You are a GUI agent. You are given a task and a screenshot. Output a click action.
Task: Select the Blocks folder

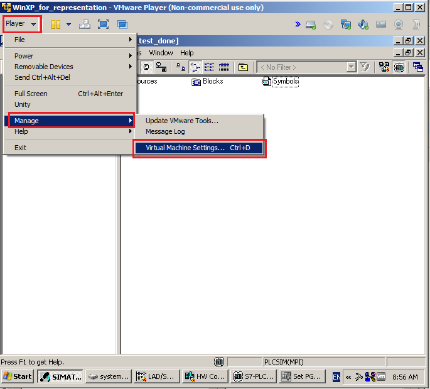click(207, 81)
